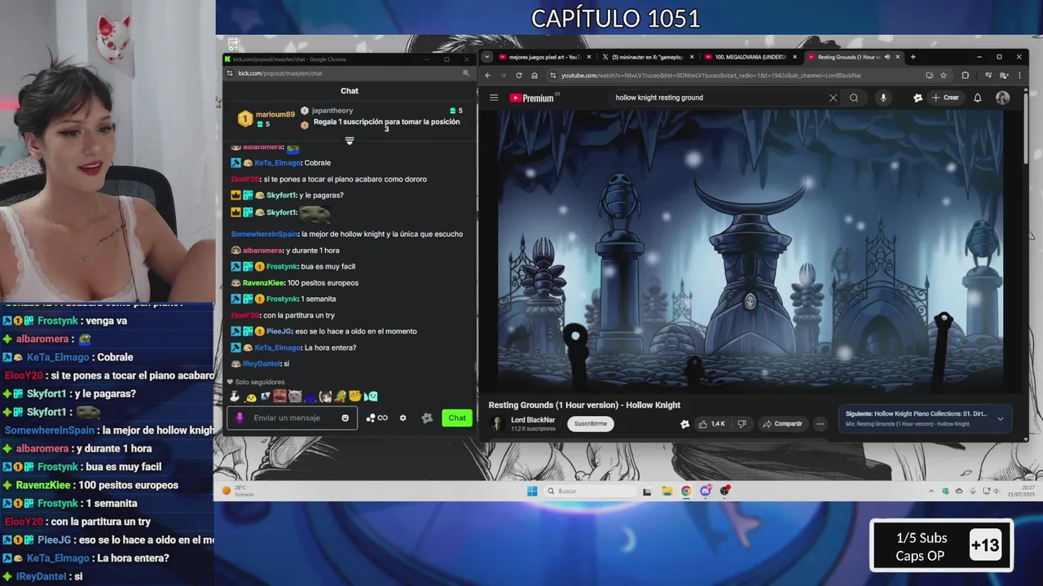The height and width of the screenshot is (586, 1043).
Task: Bookmark this page with the star icon
Action: 944,75
